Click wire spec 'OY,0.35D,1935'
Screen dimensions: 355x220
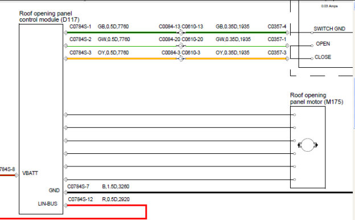pyautogui.click(x=233, y=53)
